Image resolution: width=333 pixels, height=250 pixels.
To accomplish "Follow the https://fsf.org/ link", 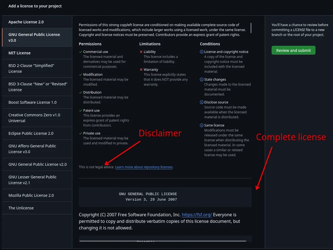I will tap(197, 215).
